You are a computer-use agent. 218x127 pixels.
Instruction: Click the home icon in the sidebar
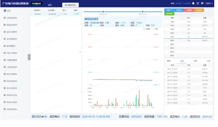[5, 11]
